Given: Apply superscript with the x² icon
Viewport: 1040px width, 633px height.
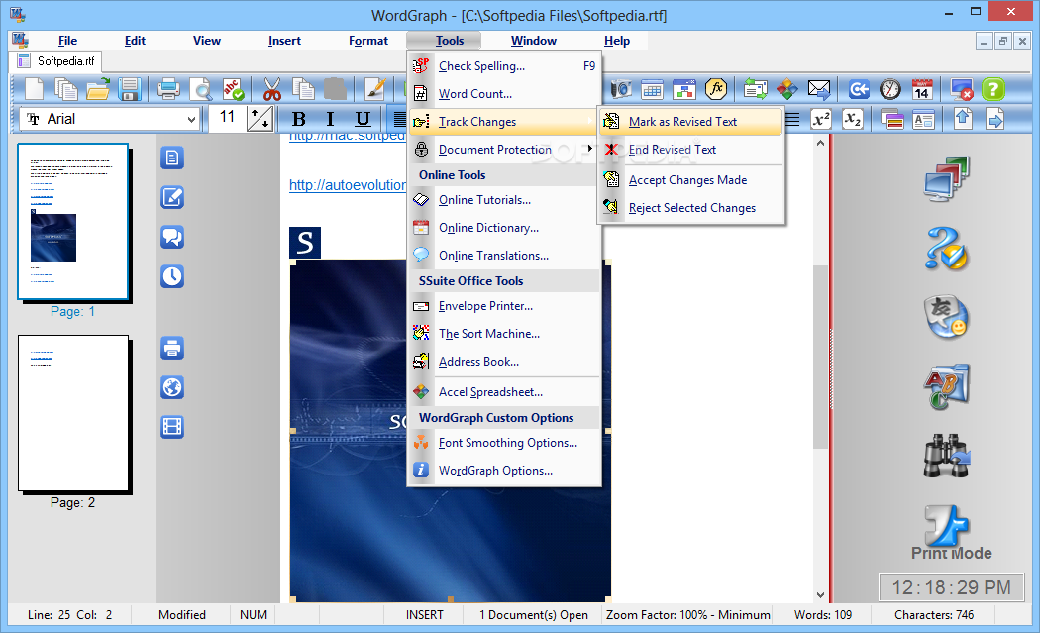Looking at the screenshot, I should coord(821,120).
